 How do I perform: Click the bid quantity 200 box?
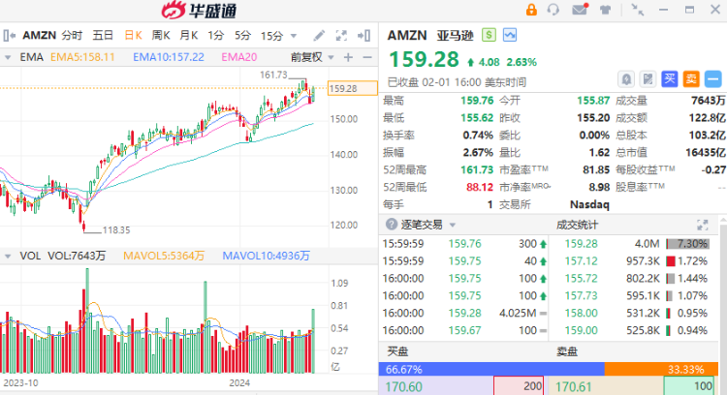pyautogui.click(x=519, y=385)
